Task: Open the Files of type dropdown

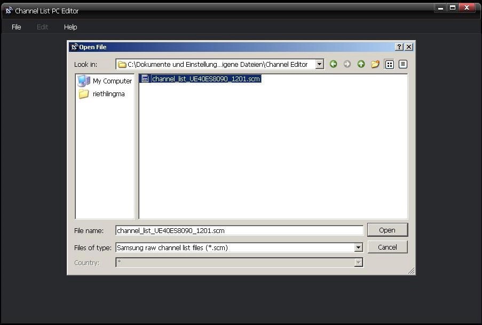Action: (359, 247)
